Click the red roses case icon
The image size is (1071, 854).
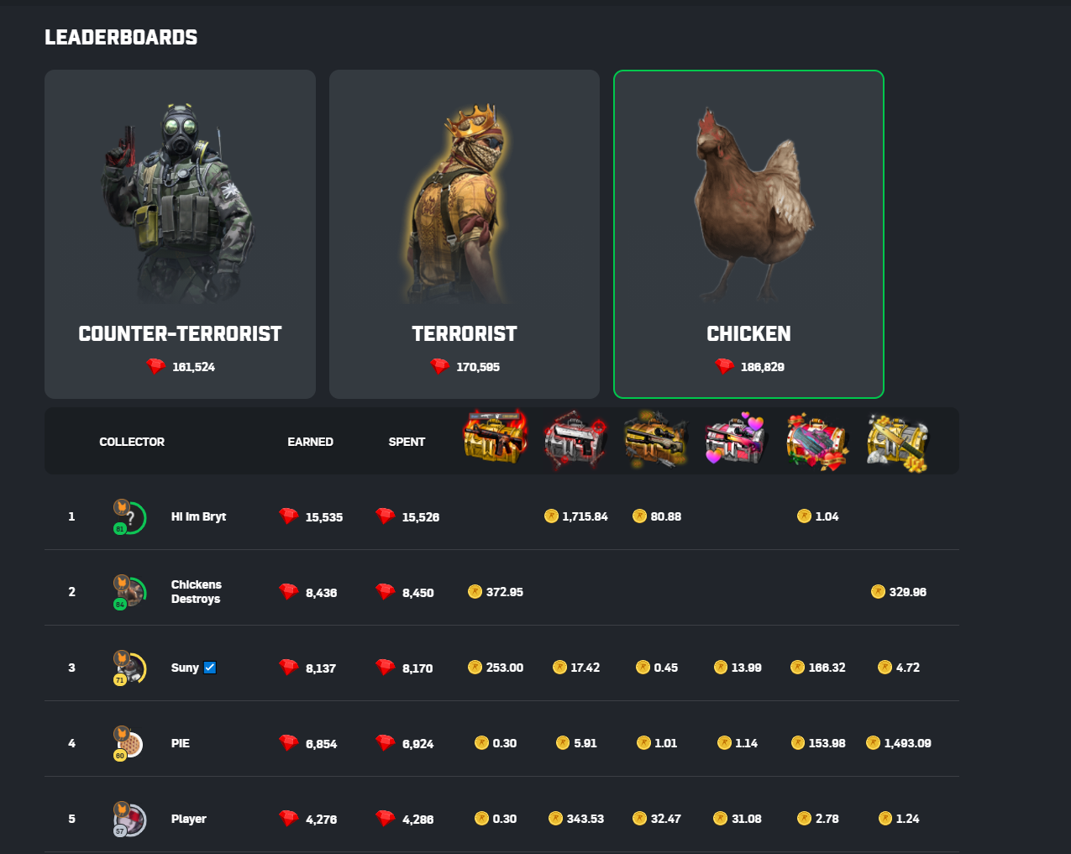coord(817,440)
